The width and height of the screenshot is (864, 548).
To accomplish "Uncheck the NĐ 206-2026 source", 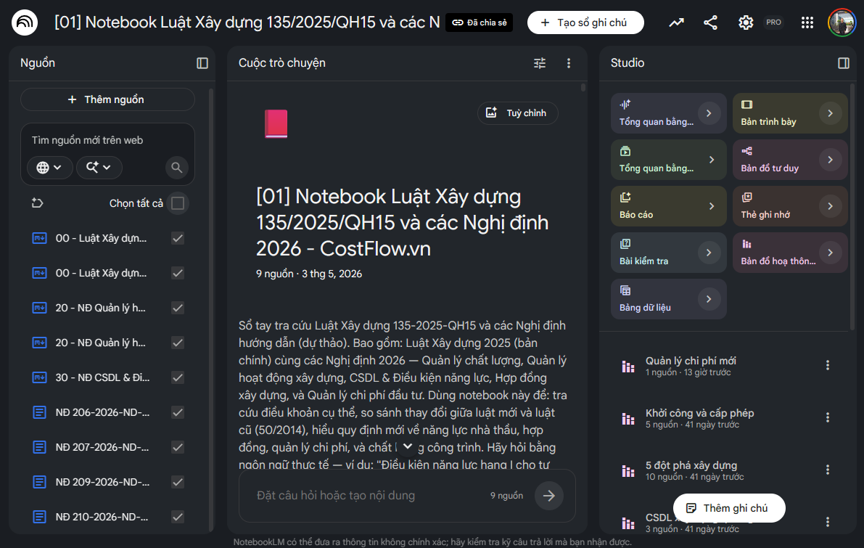I will point(178,412).
